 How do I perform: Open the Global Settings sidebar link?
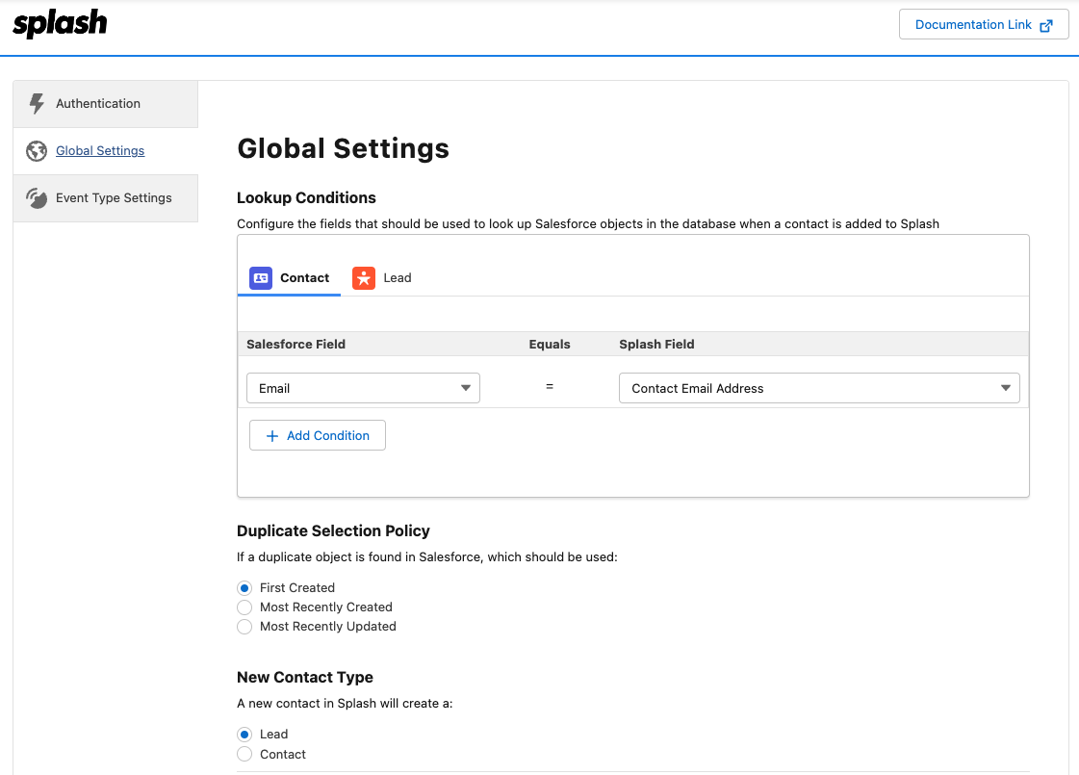100,151
